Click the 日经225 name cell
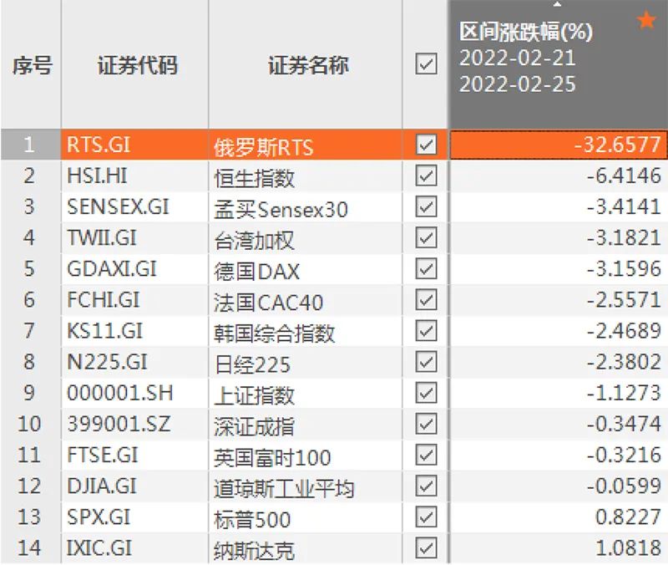This screenshot has height=565, width=668. pos(306,362)
